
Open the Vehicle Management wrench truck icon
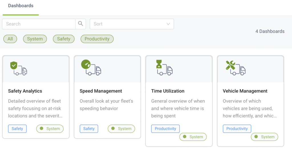pyautogui.click(x=236, y=68)
